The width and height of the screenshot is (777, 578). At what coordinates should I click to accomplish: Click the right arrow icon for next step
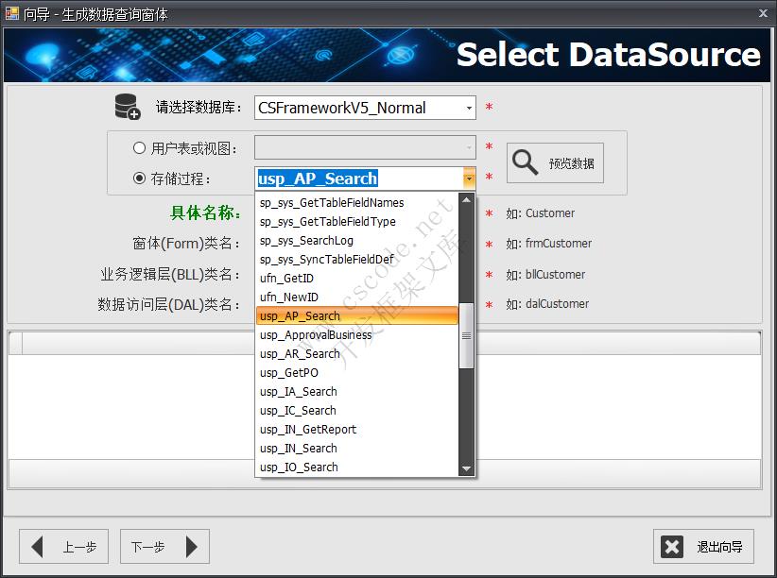click(x=191, y=546)
